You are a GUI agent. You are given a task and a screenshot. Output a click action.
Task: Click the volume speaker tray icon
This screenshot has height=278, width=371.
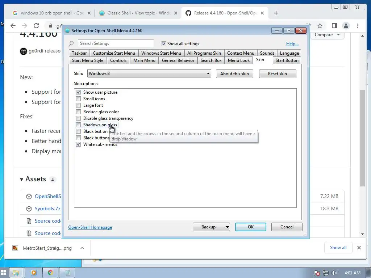(x=334, y=273)
